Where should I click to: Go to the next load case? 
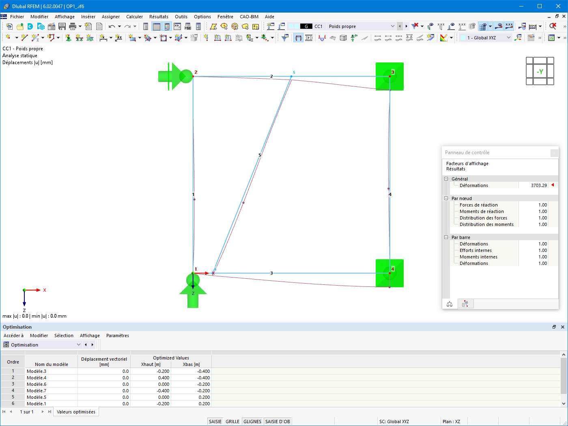(x=406, y=26)
